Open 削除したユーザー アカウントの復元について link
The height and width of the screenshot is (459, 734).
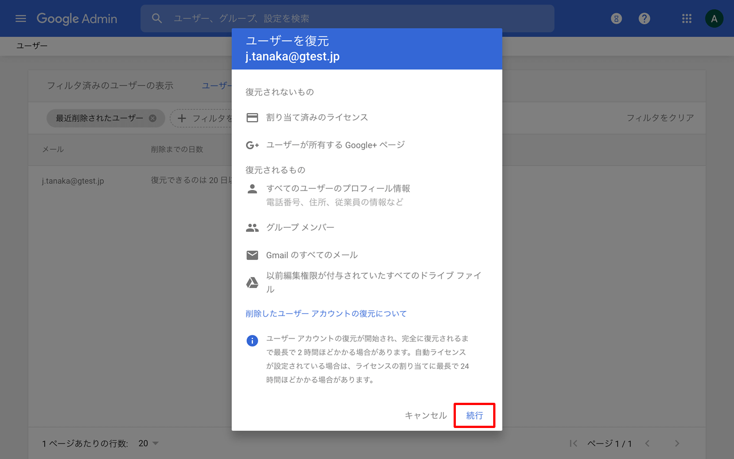[x=326, y=314]
